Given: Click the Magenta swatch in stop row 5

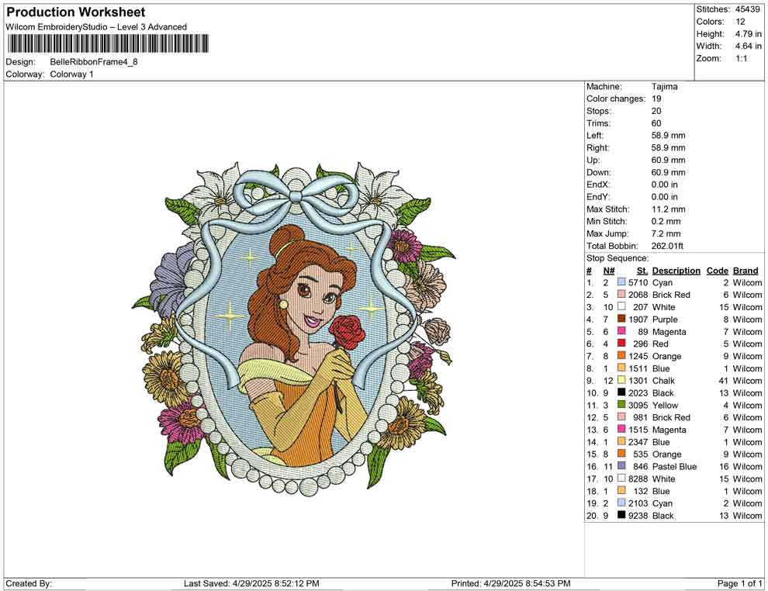Looking at the screenshot, I should click(621, 331).
